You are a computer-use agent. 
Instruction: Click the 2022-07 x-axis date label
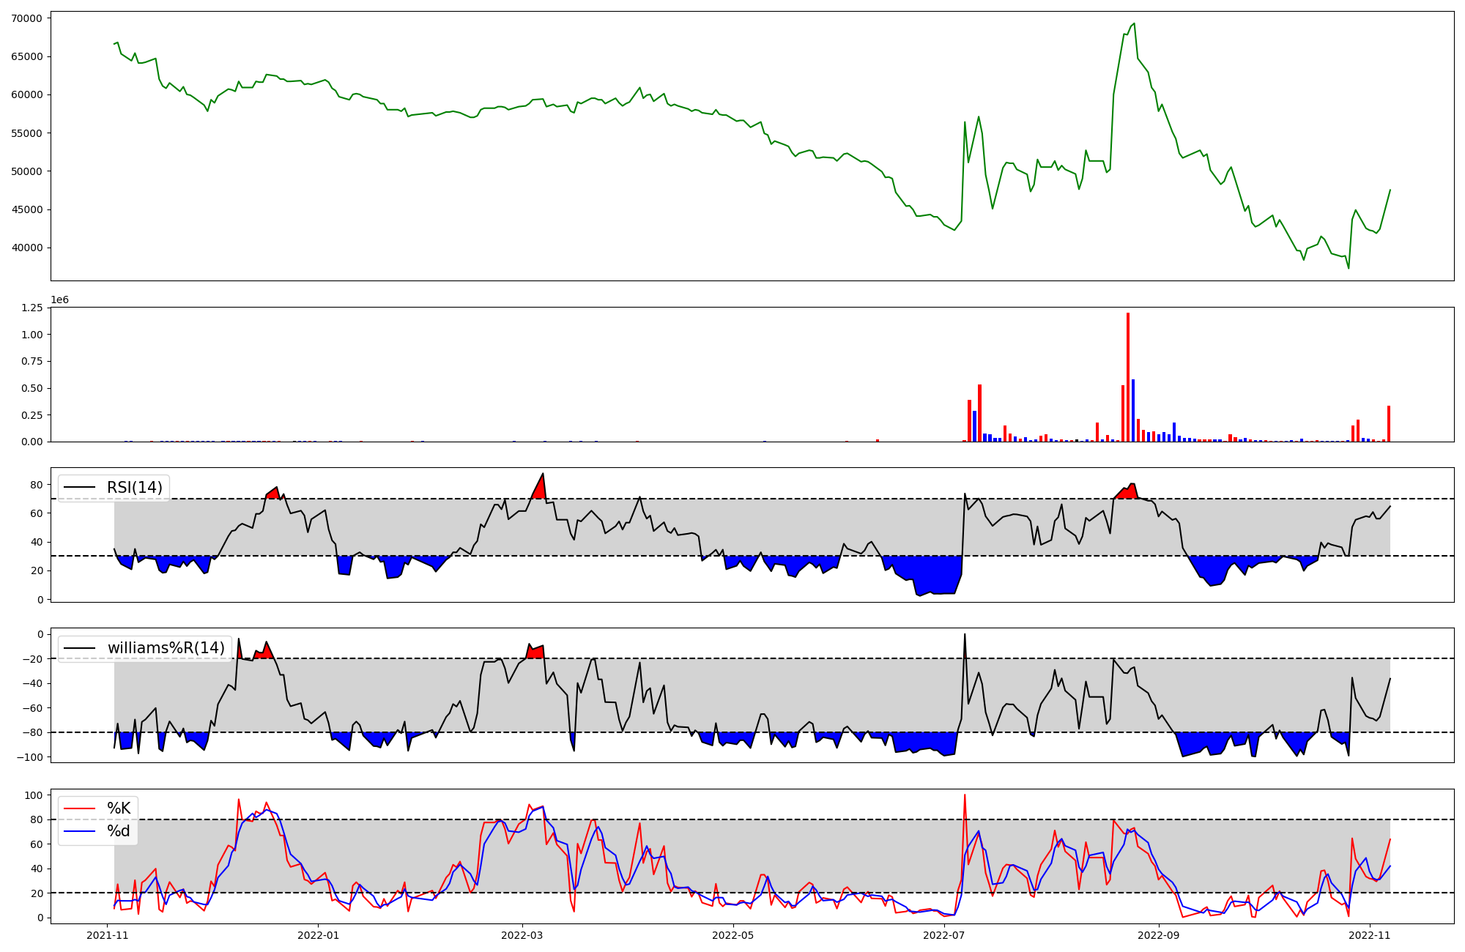point(943,935)
